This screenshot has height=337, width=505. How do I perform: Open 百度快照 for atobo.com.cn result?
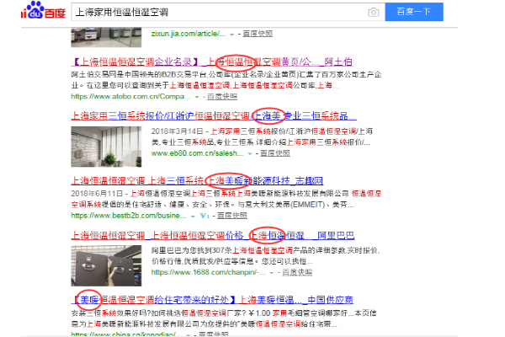(222, 96)
